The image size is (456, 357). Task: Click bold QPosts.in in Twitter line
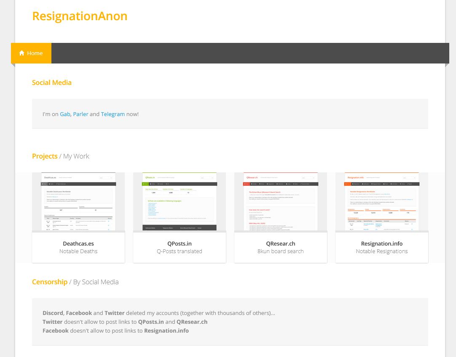[151, 322]
